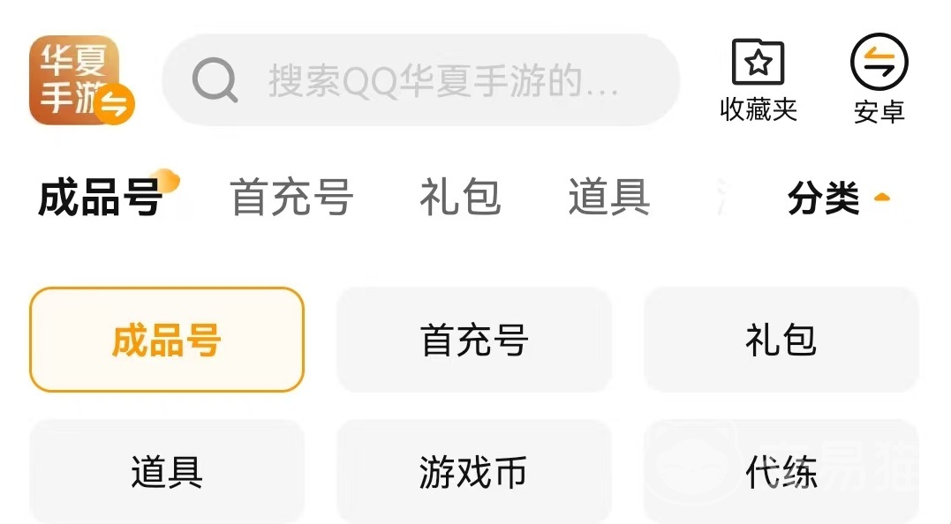Click the orange arrow beside 分类
Screen dimensions: 951x524
click(x=882, y=197)
